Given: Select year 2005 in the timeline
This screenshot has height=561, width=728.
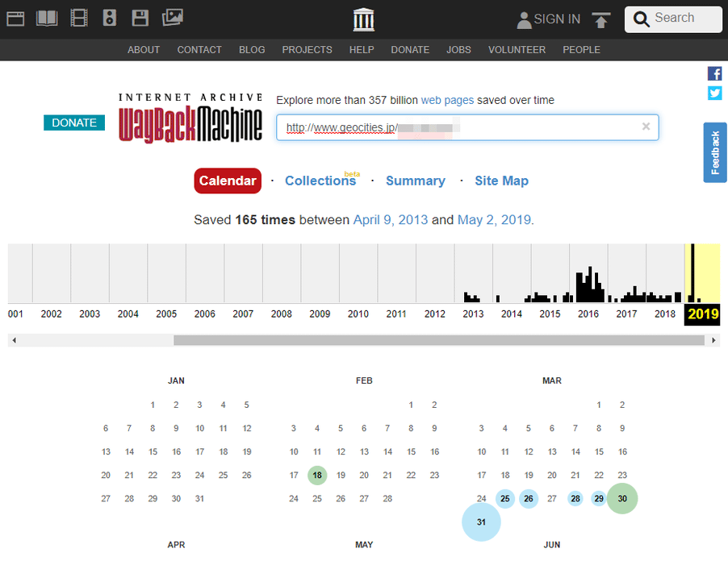Looking at the screenshot, I should pyautogui.click(x=166, y=314).
